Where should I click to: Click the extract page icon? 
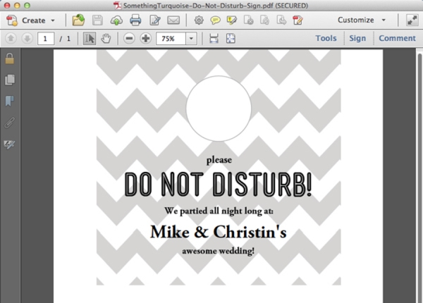coord(281,20)
